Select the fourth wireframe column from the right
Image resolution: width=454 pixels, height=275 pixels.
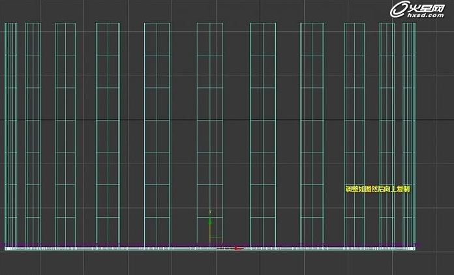pyautogui.click(x=312, y=130)
